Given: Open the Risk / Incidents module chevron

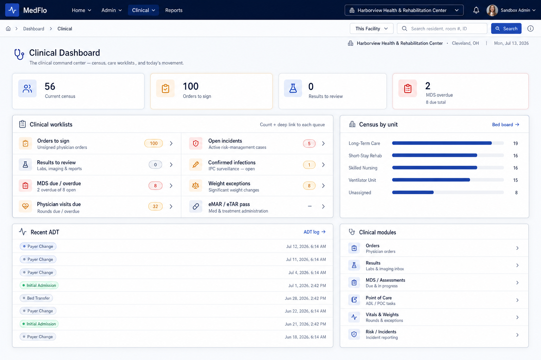Looking at the screenshot, I should [517, 335].
